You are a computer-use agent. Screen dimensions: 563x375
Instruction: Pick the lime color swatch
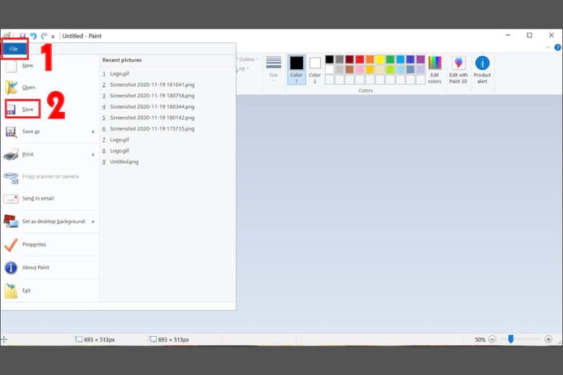(x=390, y=69)
